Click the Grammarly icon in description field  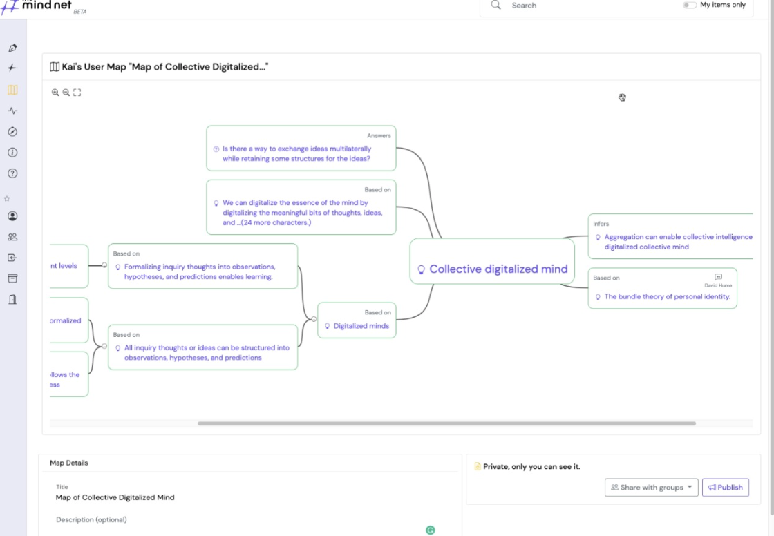(x=431, y=530)
